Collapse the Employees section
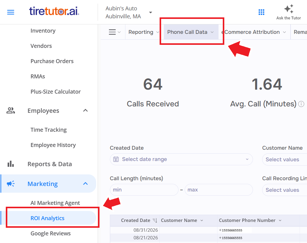 [85, 111]
